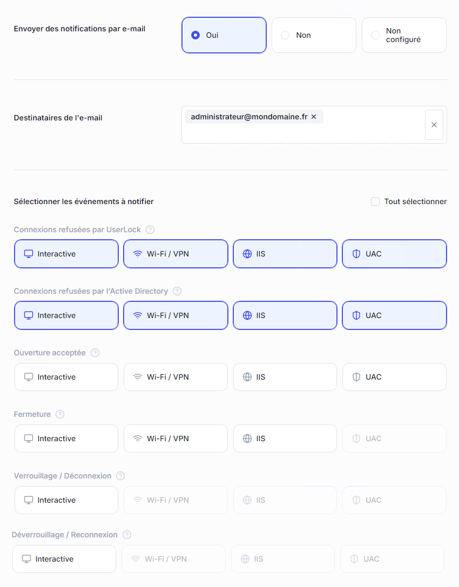Enable Interactive under Verrouillage / Déconnexion
The width and height of the screenshot is (459, 587).
click(x=66, y=500)
